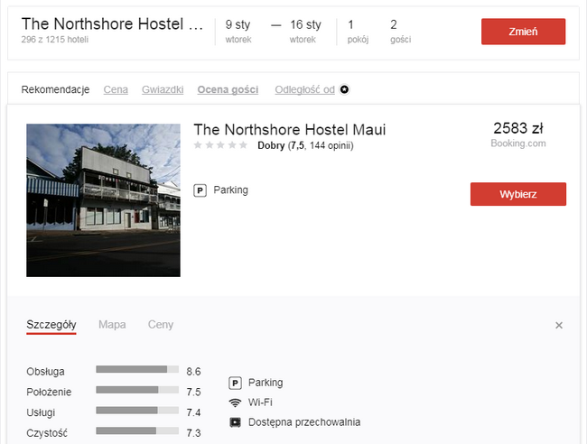
Task: Switch to the Ceny tab
Action: (x=161, y=324)
